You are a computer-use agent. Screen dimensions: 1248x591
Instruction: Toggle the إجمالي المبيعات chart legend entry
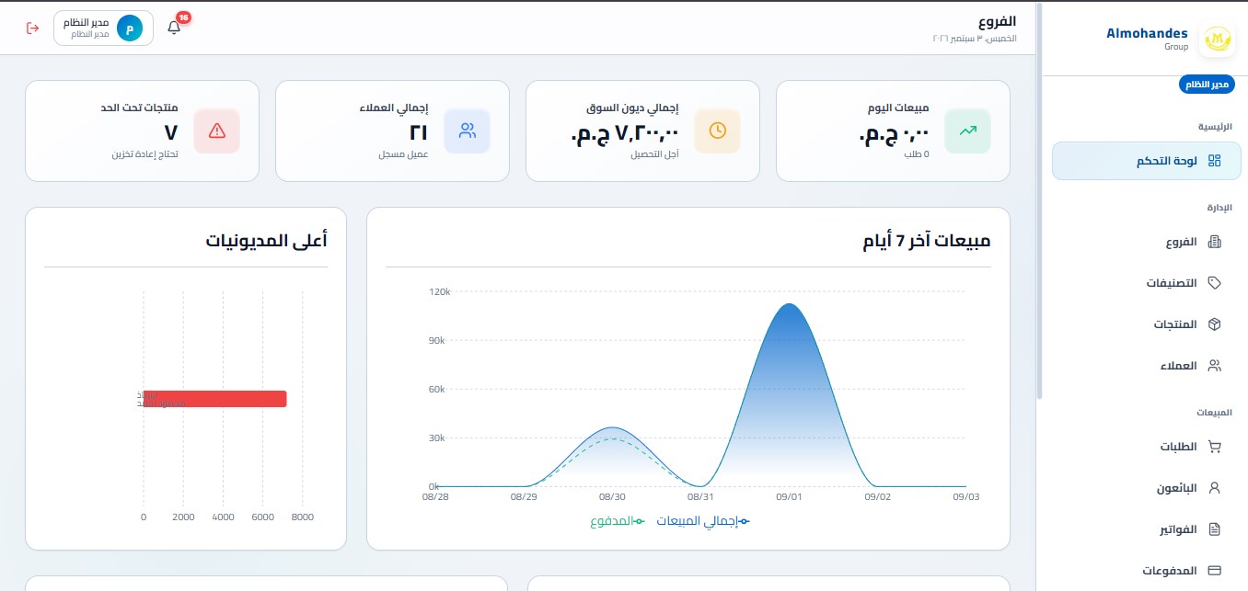click(x=703, y=521)
